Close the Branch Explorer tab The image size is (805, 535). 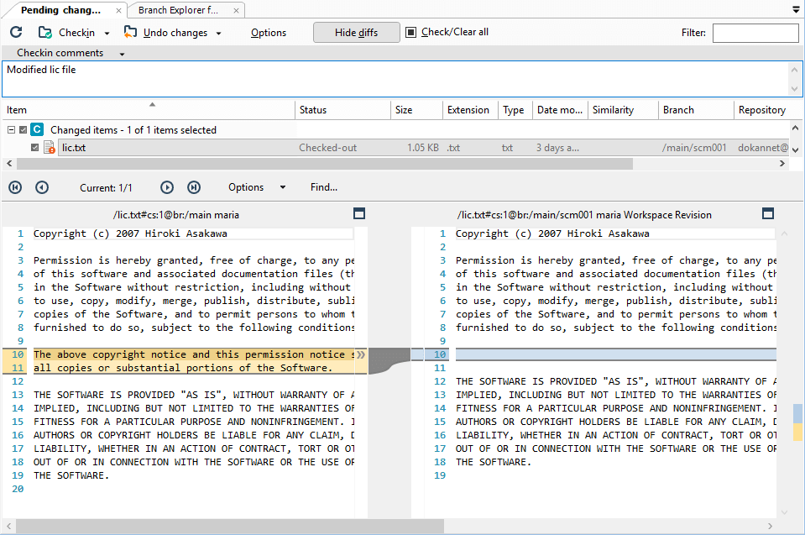coord(236,10)
